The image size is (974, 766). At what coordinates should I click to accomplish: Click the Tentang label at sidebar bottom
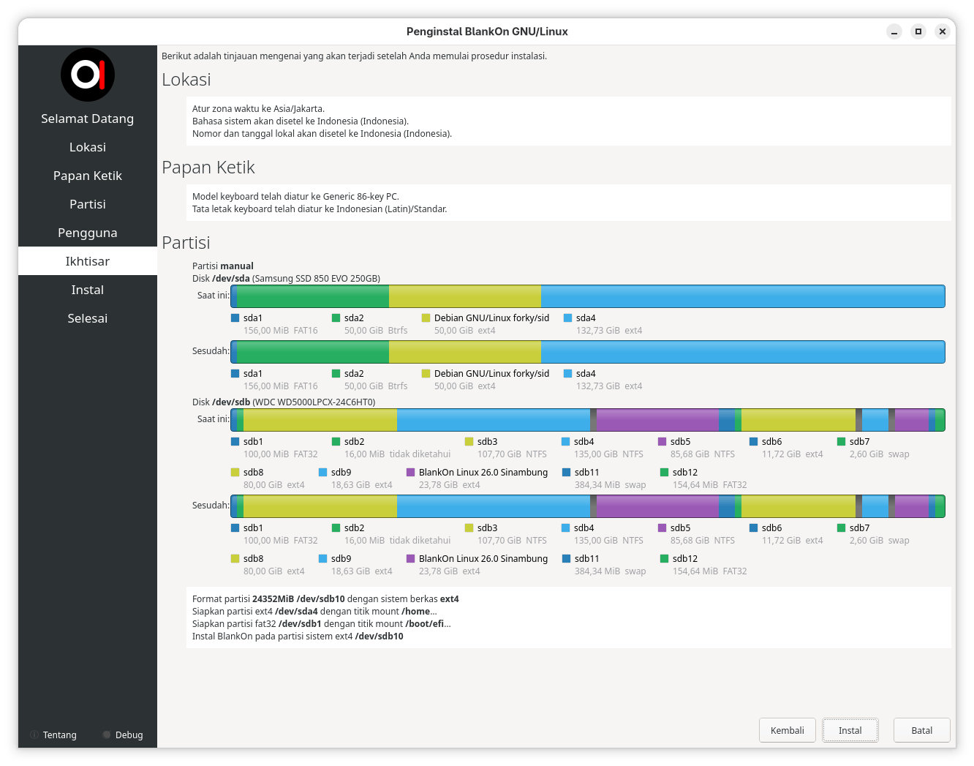click(x=60, y=735)
